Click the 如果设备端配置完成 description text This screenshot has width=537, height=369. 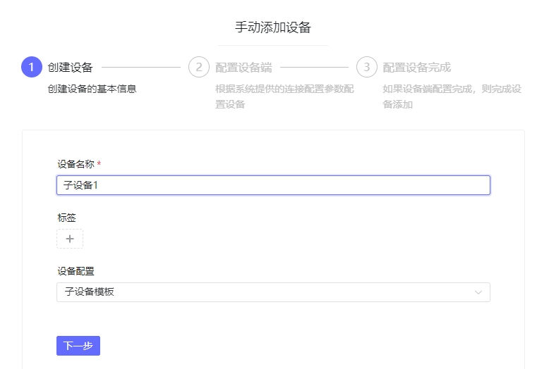452,96
